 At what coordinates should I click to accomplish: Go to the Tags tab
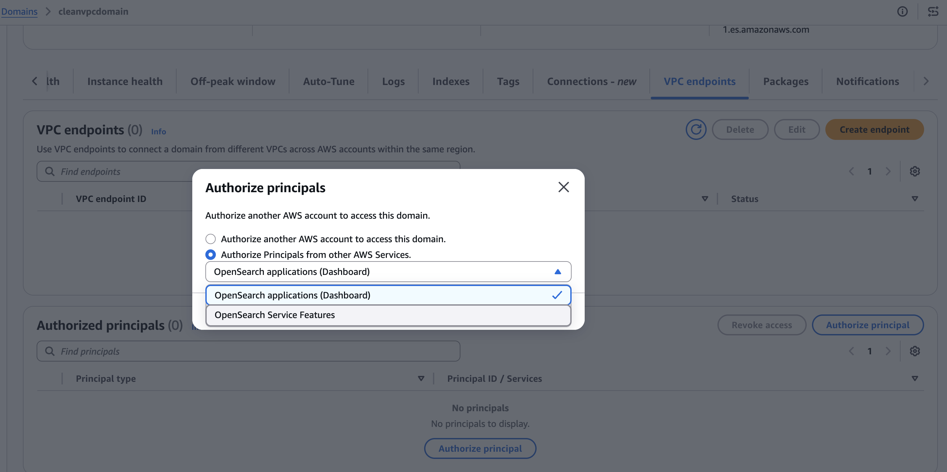508,81
